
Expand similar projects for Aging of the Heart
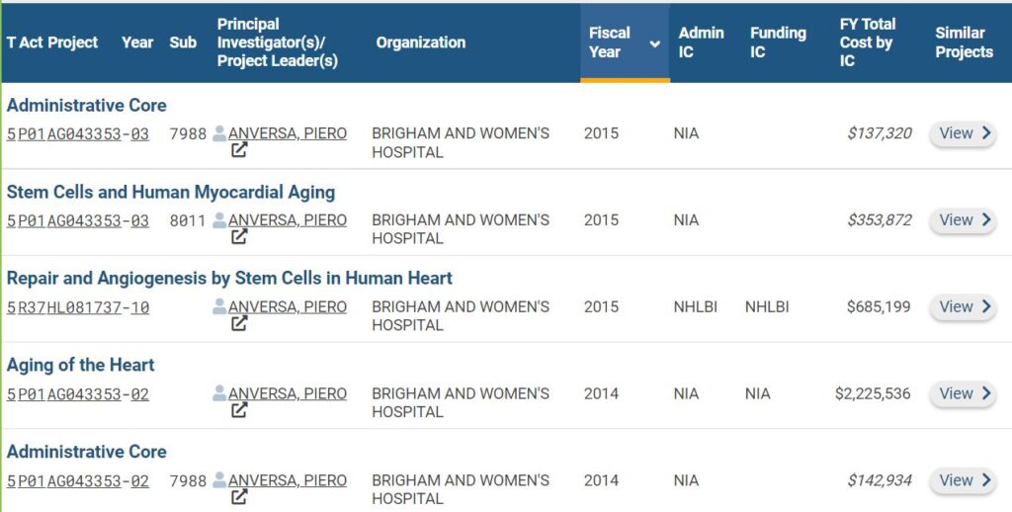(963, 393)
